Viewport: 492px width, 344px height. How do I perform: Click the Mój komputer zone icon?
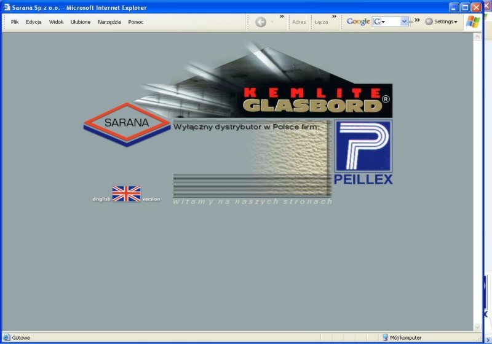(385, 337)
